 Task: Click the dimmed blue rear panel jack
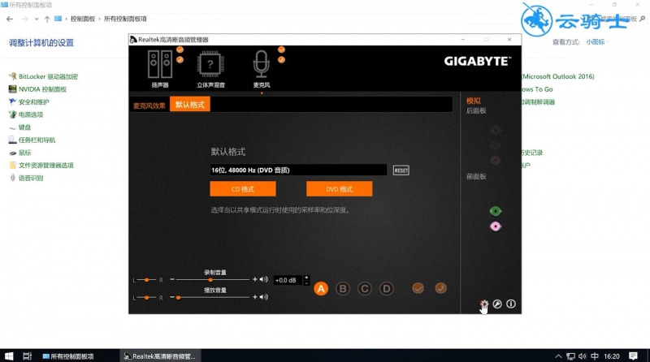pyautogui.click(x=496, y=131)
